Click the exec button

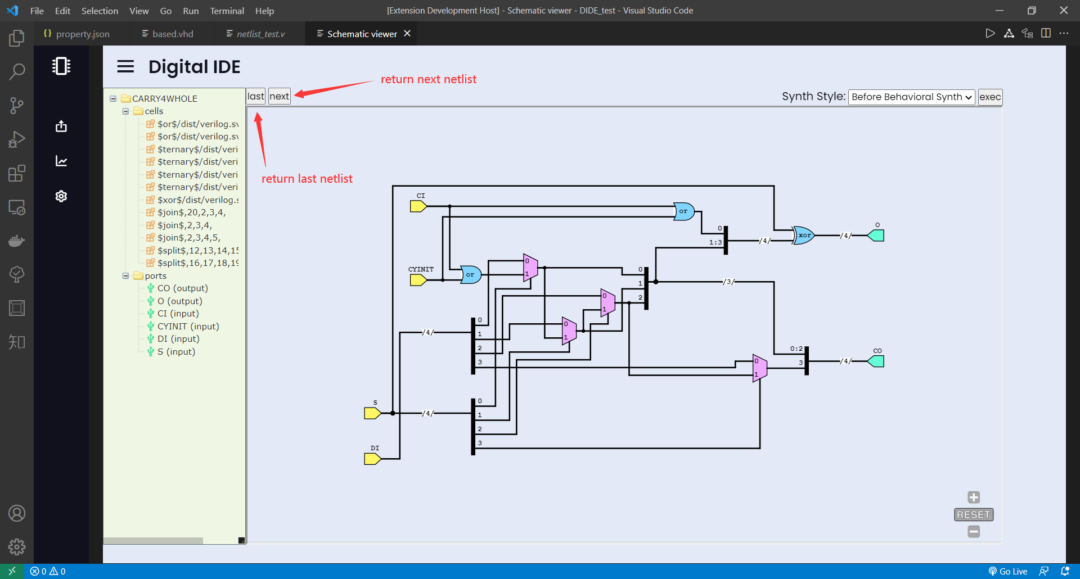point(990,97)
